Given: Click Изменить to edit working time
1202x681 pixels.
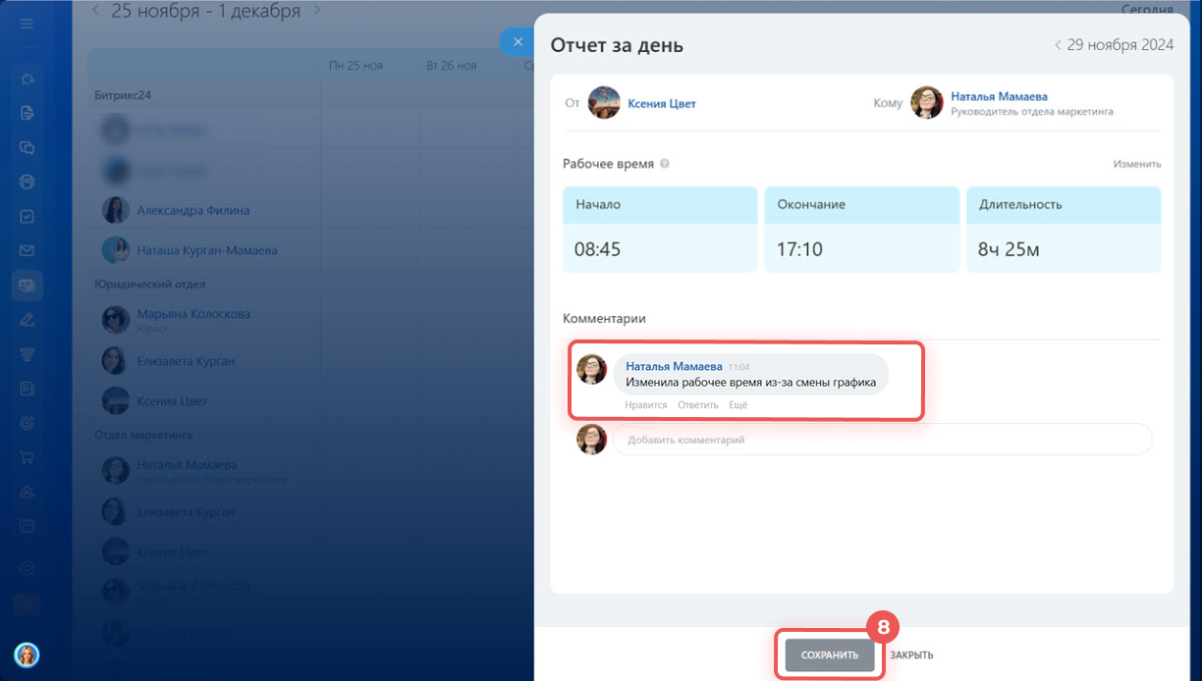Looking at the screenshot, I should tap(1136, 164).
